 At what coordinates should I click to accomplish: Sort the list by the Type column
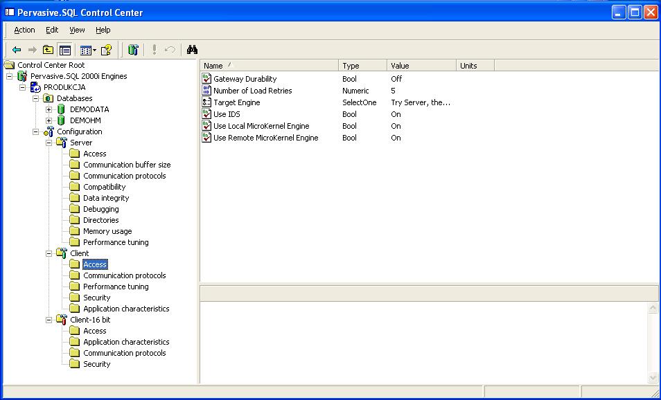pos(362,66)
